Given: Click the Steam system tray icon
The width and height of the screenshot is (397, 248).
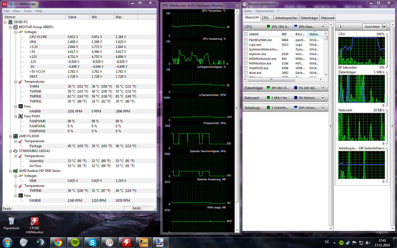Looking at the screenshot, I should pos(348,243).
